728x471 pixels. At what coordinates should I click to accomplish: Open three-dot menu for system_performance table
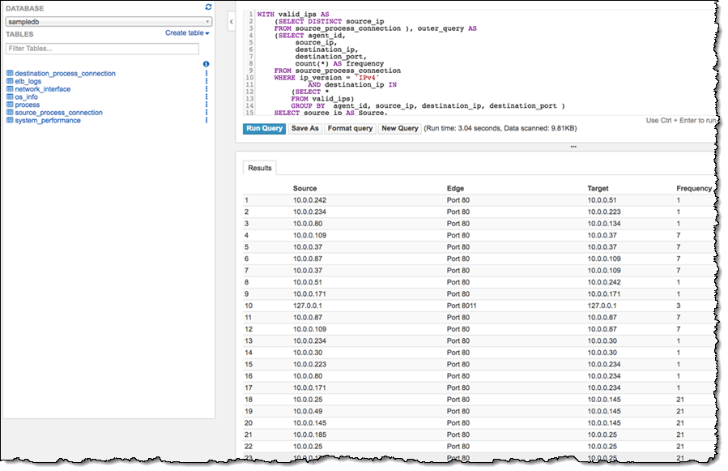click(206, 121)
